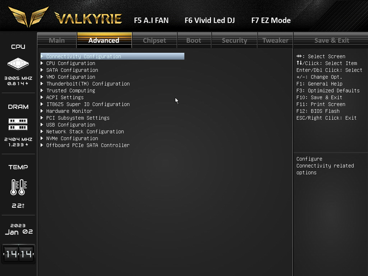Expand arrow beside CPU Configuration
368x276 pixels.
coord(42,63)
